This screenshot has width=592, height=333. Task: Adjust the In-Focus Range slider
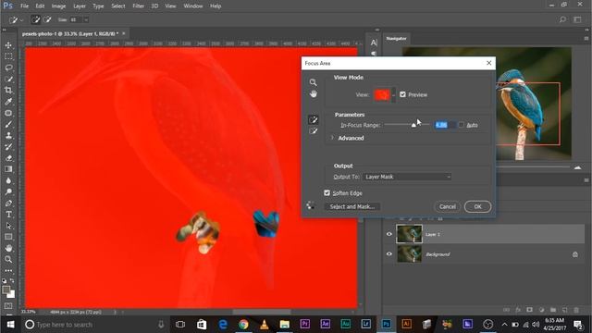(413, 125)
